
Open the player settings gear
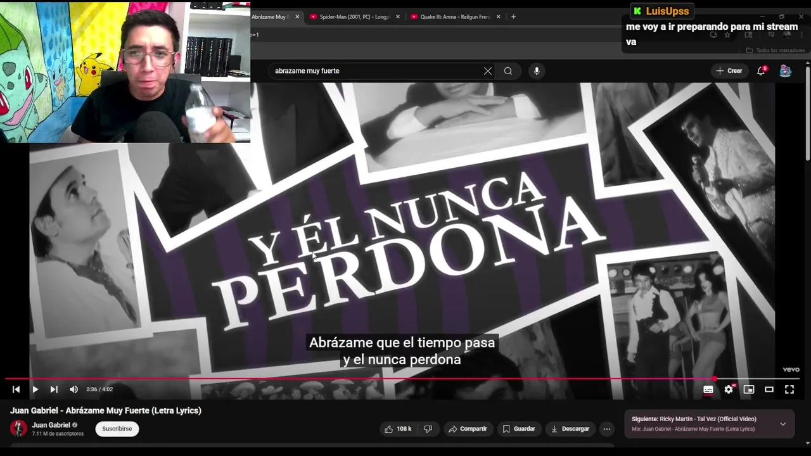point(729,389)
